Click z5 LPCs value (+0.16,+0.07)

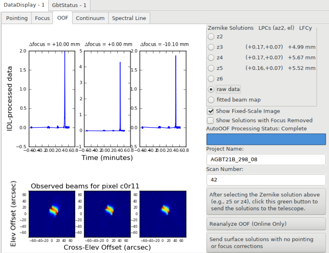coord(264,68)
